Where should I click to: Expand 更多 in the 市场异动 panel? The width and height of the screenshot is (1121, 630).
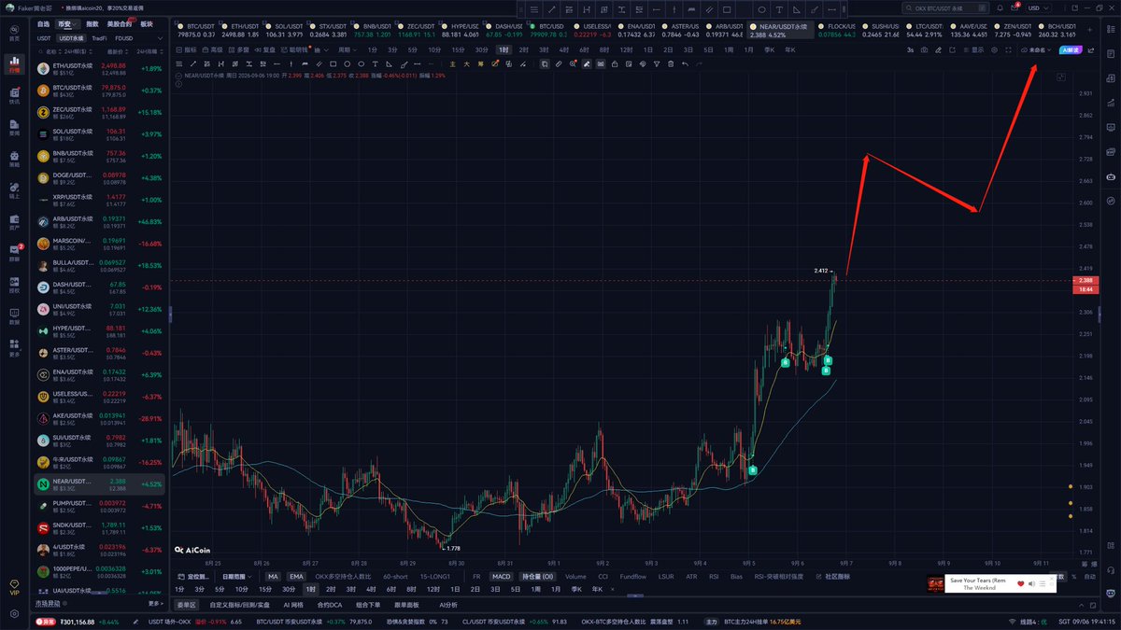[x=155, y=604]
